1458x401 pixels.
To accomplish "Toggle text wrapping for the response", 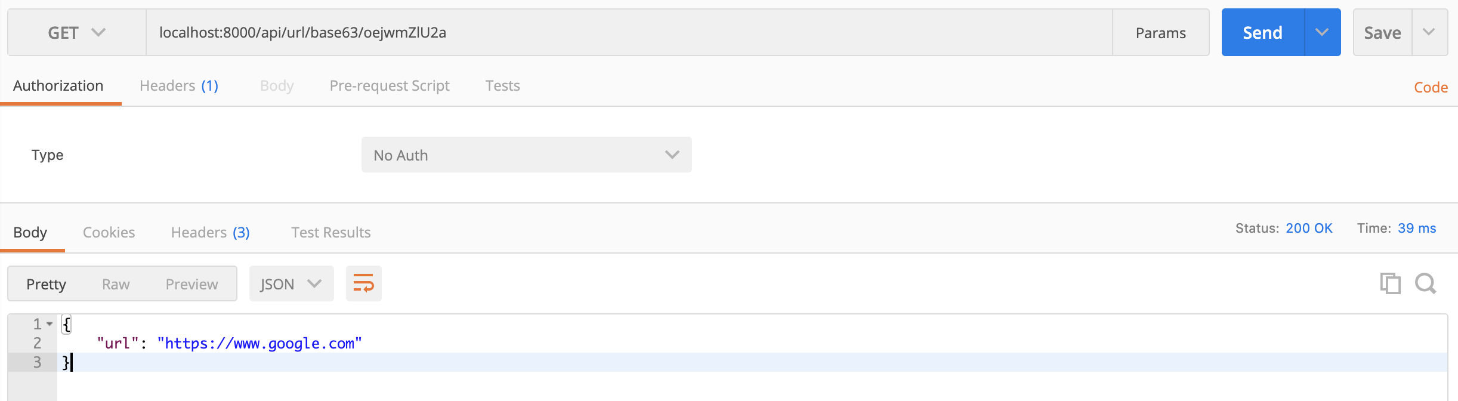I will pyautogui.click(x=363, y=283).
